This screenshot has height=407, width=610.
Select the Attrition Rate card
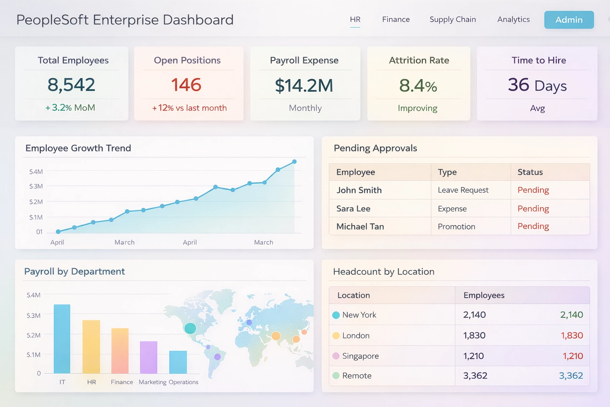(x=418, y=83)
